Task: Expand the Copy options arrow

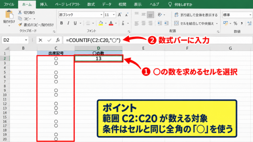Action: (34, 19)
